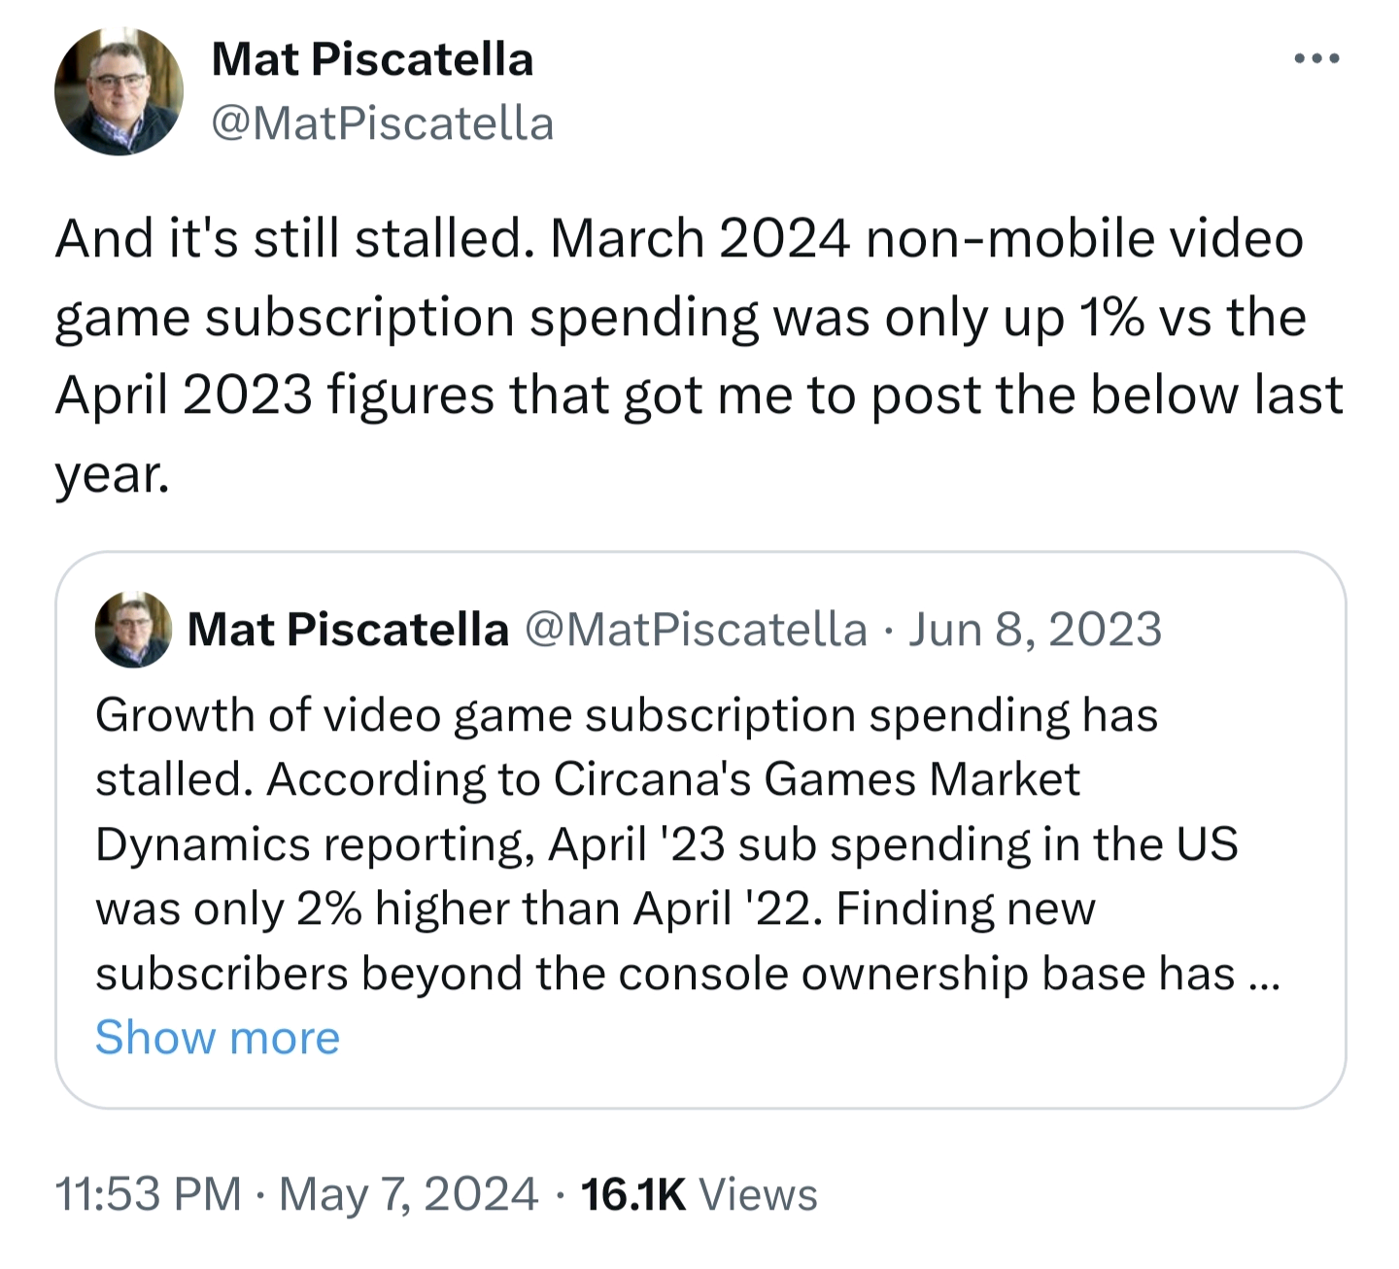Image resolution: width=1399 pixels, height=1269 pixels.
Task: Click the gray @MatPiscatella handle below author name
Action: click(382, 123)
